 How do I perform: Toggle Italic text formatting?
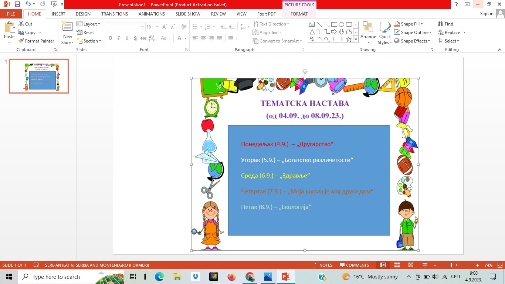[119, 38]
